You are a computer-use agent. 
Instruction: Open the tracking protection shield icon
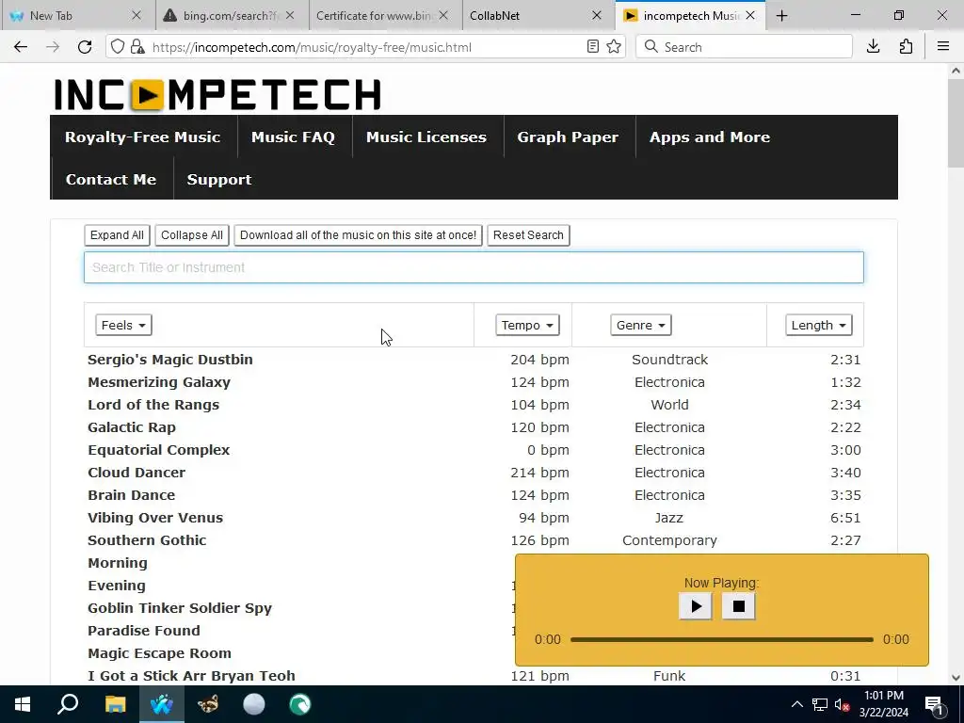[x=118, y=47]
